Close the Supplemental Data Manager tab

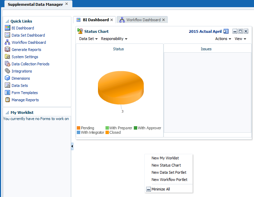coord(67,4)
